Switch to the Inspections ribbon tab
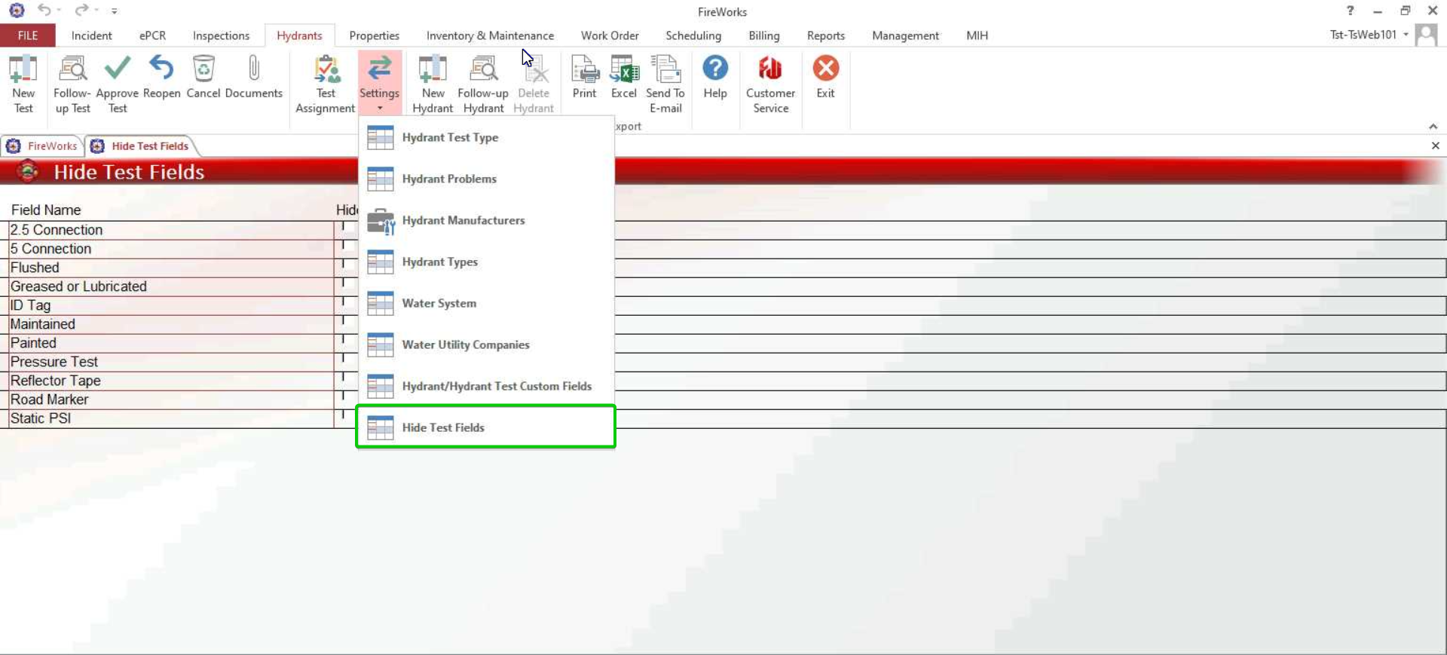The height and width of the screenshot is (655, 1447). pyautogui.click(x=221, y=35)
